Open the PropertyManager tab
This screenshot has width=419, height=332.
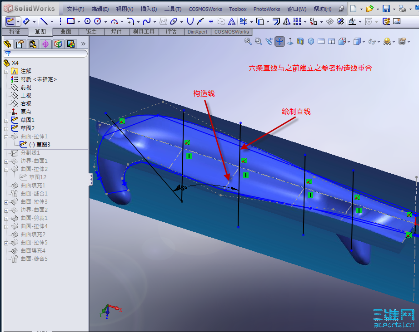tap(20, 44)
